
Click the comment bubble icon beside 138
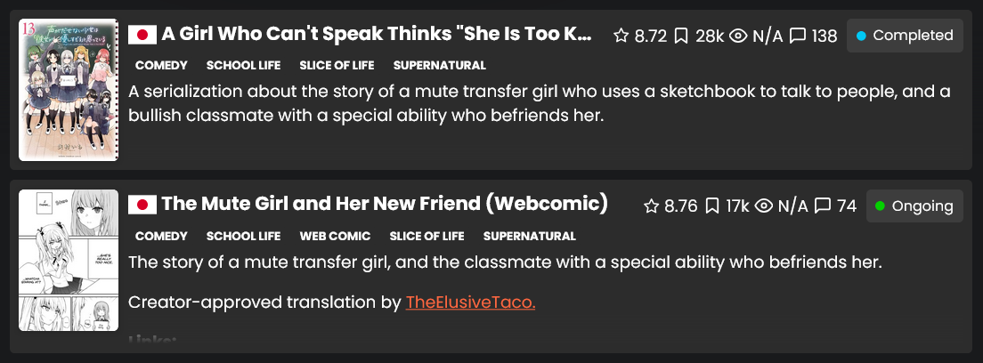point(798,36)
